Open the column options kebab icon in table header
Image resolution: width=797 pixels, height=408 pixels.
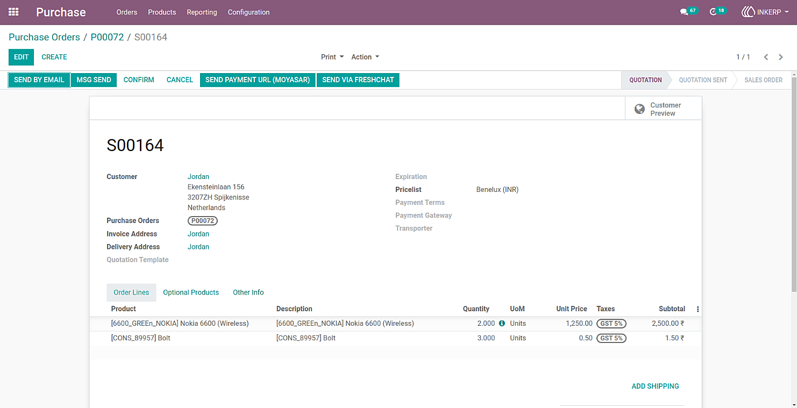[698, 309]
